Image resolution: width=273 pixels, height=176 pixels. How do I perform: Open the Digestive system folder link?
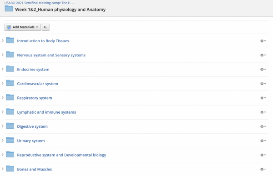point(32,126)
